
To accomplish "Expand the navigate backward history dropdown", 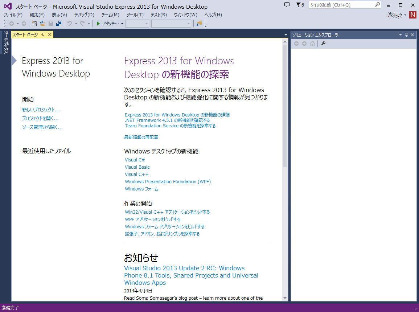I will 18,24.
